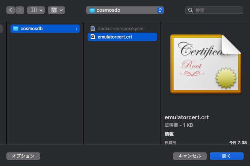This screenshot has height=166, width=250.
Task: Click the search field labeled 検索
Action: 214,10
